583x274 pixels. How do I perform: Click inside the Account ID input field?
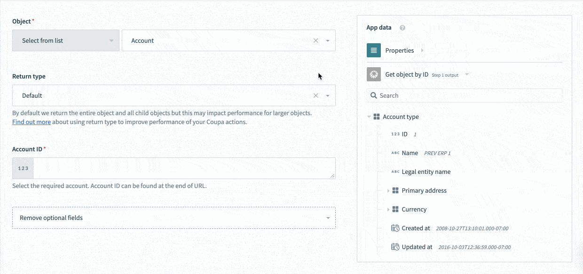(x=183, y=168)
